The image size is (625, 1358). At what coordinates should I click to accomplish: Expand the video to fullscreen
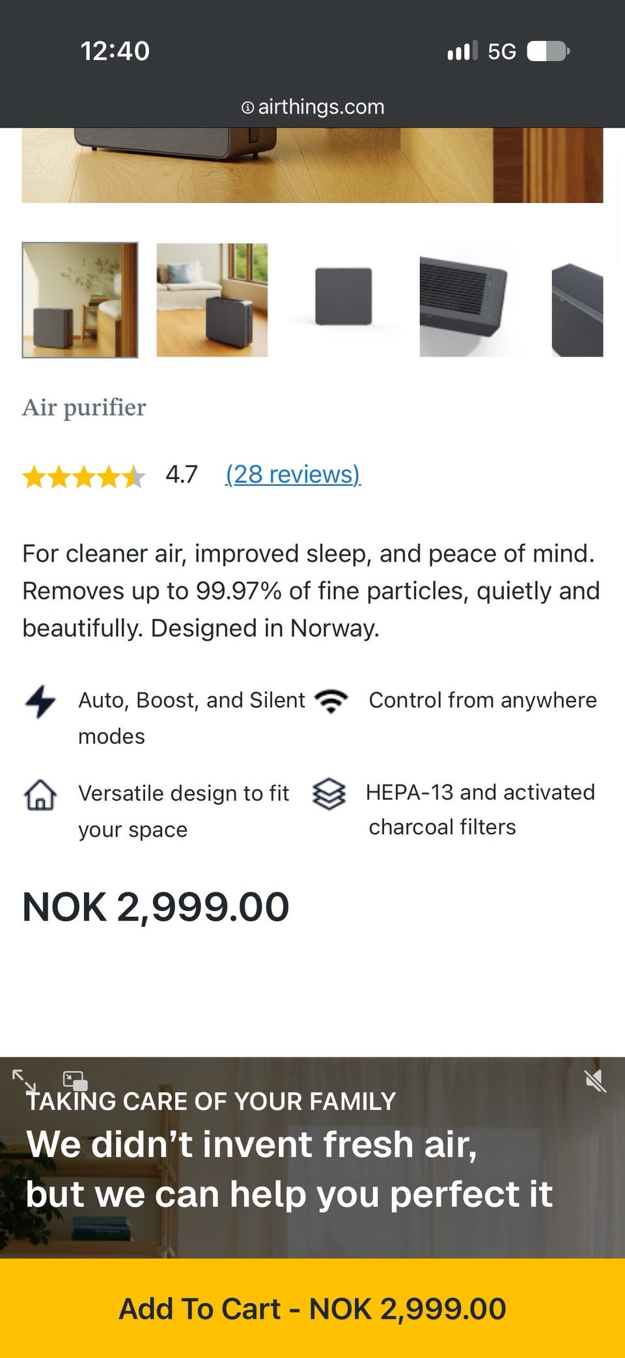[x=24, y=1081]
